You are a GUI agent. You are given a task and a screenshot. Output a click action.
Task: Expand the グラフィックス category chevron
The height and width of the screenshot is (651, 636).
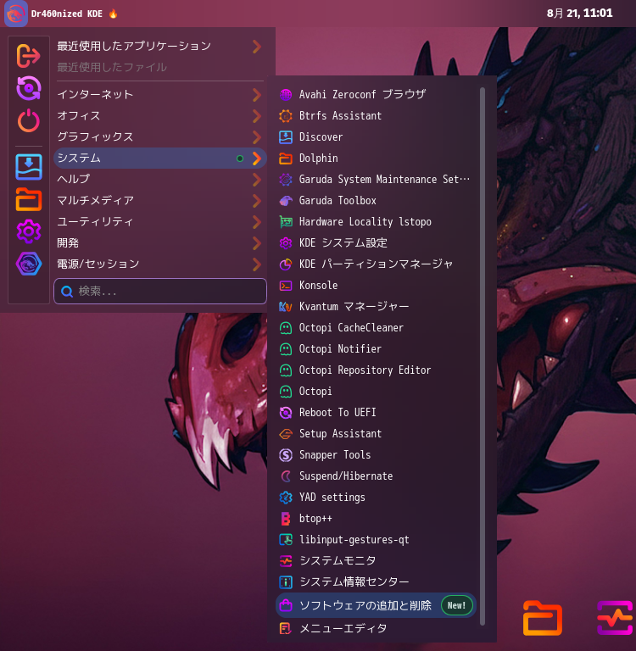pyautogui.click(x=257, y=137)
